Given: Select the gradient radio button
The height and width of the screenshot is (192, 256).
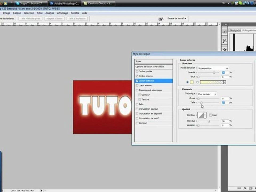Looking at the screenshot, I should click(x=197, y=82).
